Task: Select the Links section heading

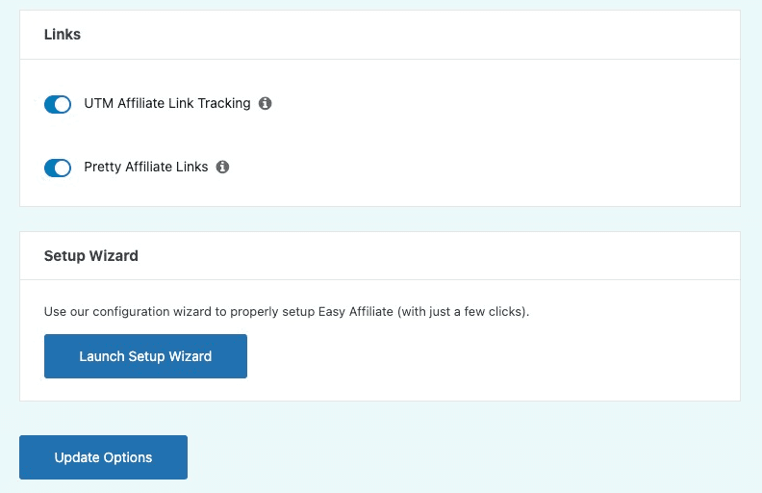Action: click(x=63, y=35)
